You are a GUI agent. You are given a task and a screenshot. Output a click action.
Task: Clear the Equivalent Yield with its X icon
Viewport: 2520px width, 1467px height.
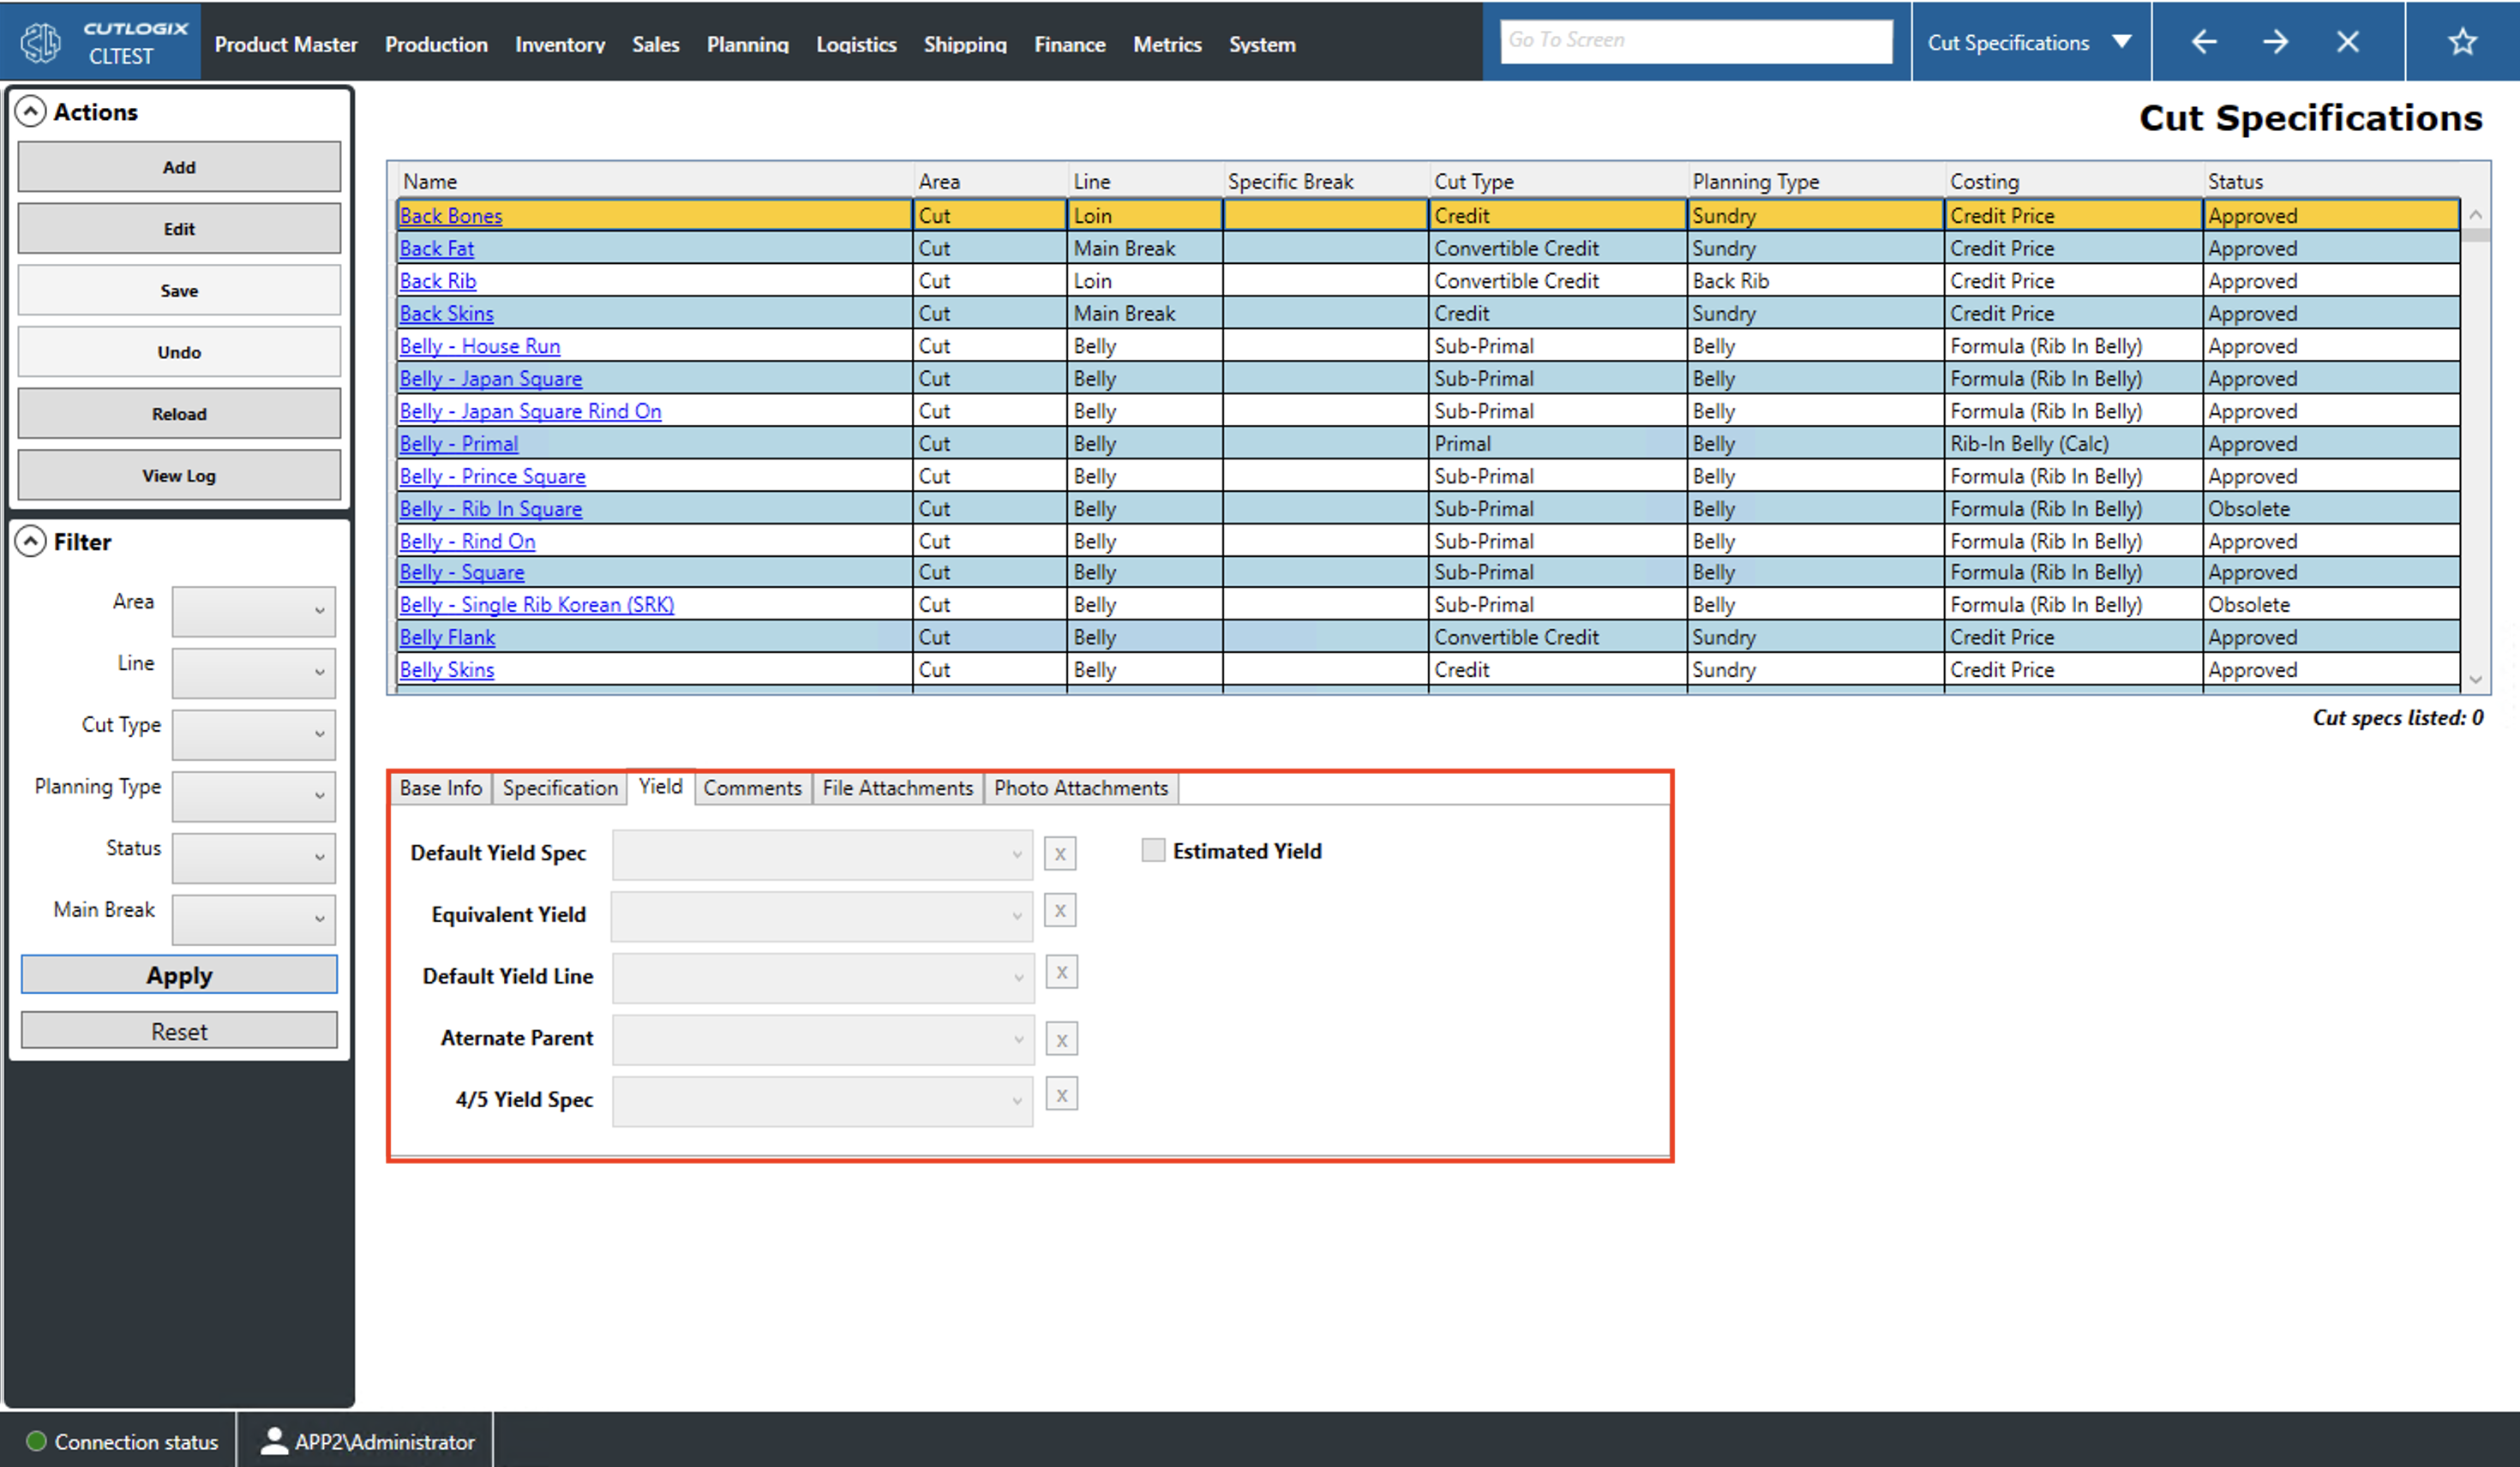[x=1060, y=910]
